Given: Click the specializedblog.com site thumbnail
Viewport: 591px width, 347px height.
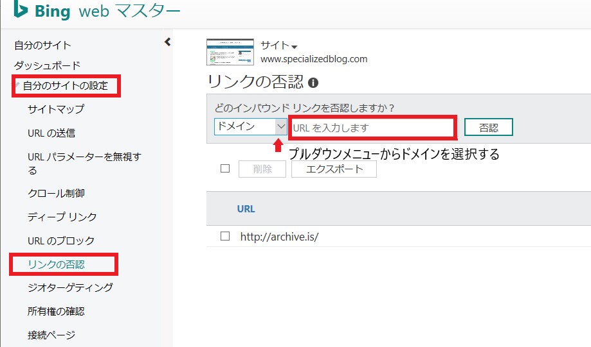Looking at the screenshot, I should (x=230, y=52).
